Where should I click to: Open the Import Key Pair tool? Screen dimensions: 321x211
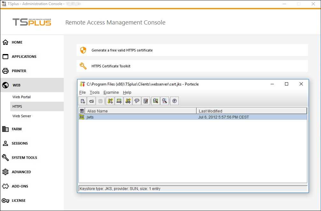127,101
